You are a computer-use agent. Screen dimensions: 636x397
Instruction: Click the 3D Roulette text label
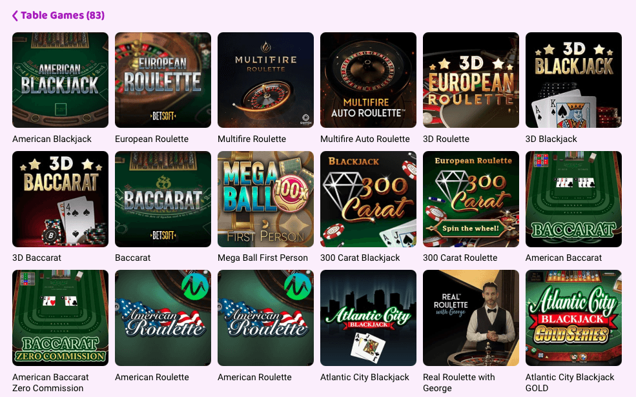[x=446, y=139]
